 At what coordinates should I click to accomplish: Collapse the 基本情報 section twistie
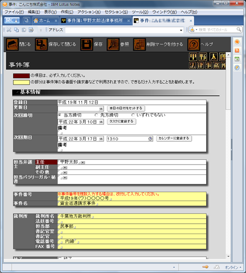(x=17, y=92)
